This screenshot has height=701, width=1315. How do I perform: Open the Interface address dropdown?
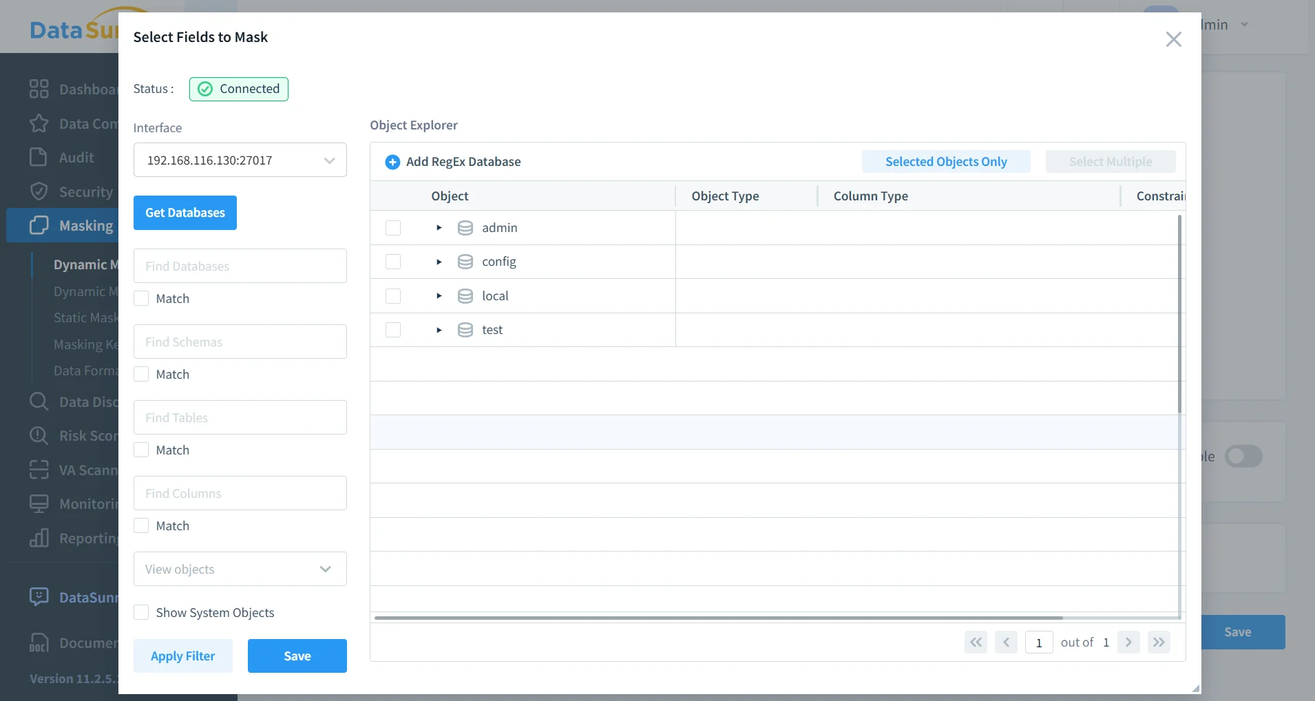click(x=330, y=160)
